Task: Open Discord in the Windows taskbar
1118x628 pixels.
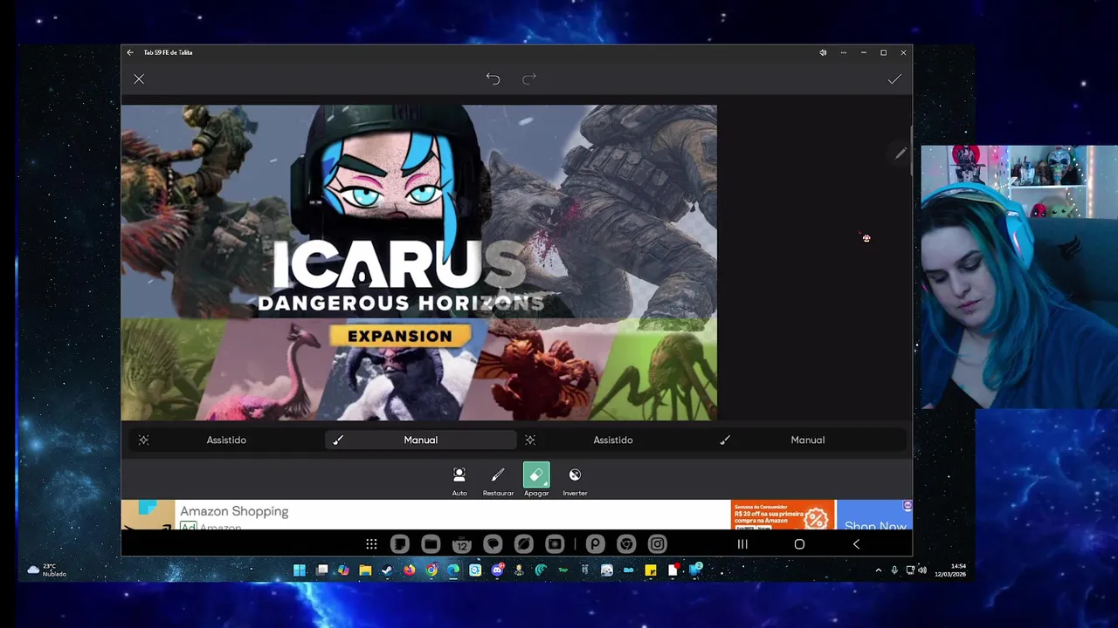Action: [497, 570]
